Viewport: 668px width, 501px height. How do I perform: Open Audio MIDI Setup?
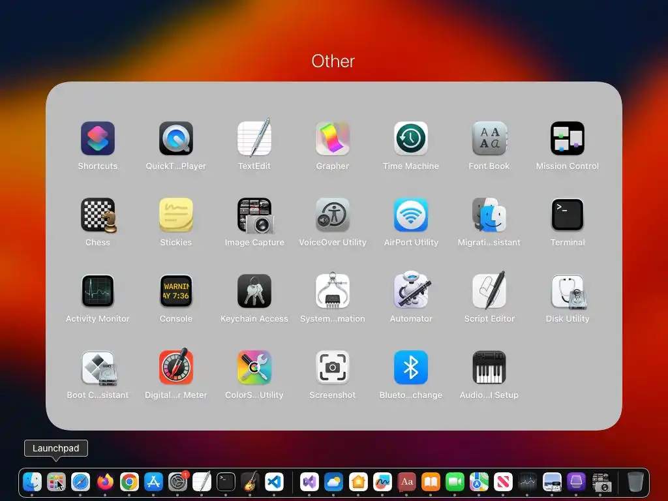489,367
